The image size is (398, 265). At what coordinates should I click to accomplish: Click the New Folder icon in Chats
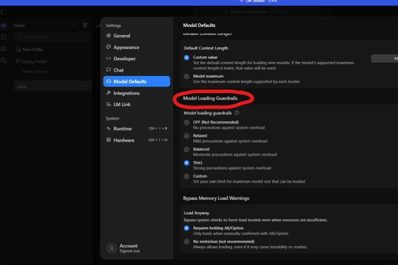18,50
